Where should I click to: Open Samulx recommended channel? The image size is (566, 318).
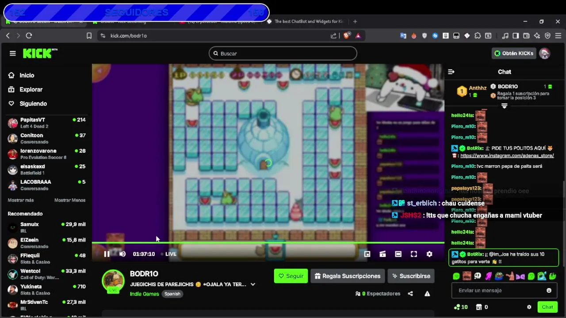[46, 227]
